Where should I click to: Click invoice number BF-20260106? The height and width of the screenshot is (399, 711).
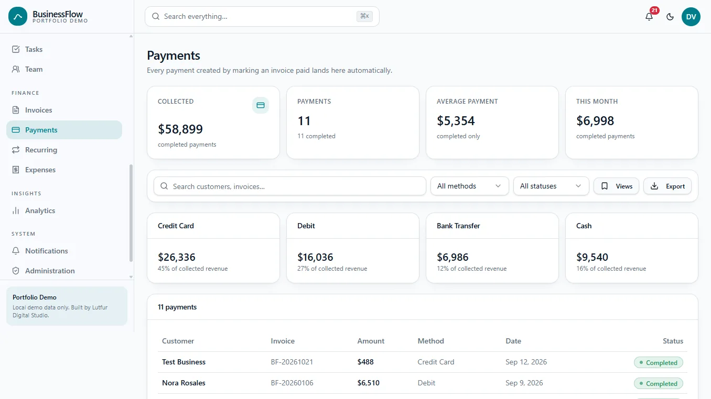pyautogui.click(x=292, y=383)
